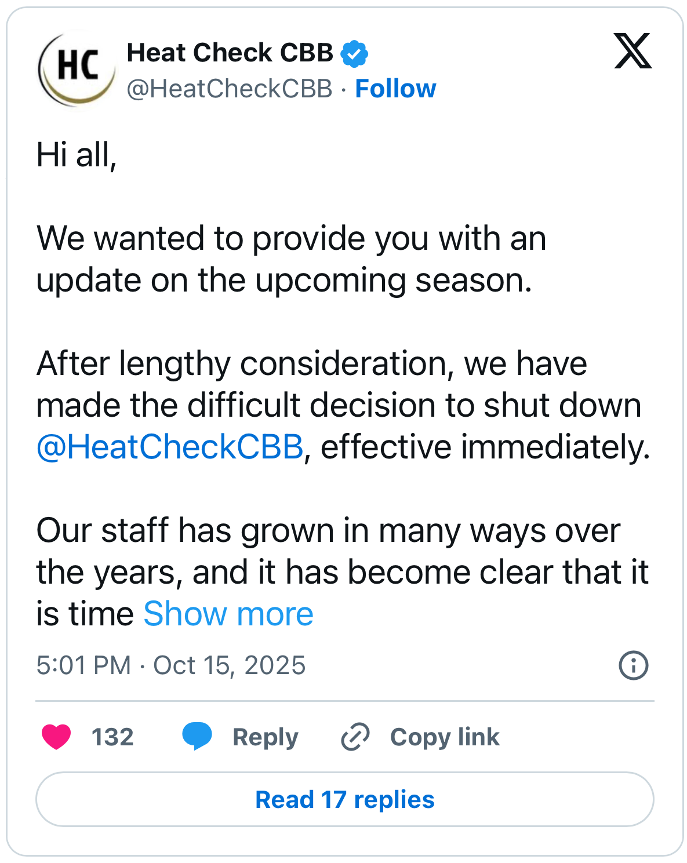Viewport: 687px width, 863px height.
Task: Click the upcoming season update paragraph
Action: click(x=290, y=259)
